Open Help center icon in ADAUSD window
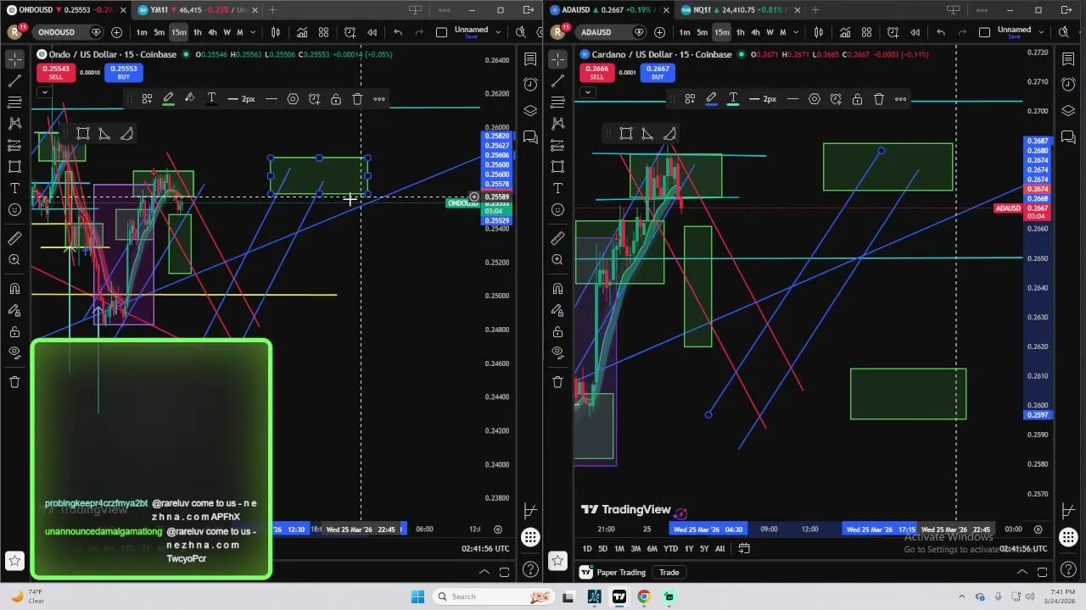Viewport: 1086px width, 610px height. tap(1068, 568)
